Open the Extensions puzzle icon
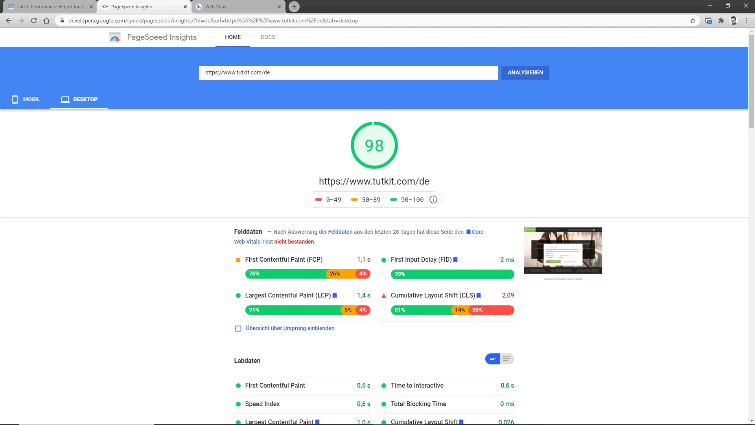755x425 pixels. coord(721,20)
